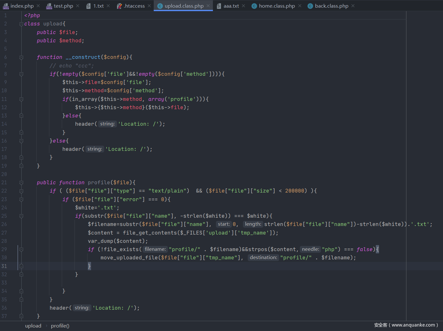Click the $file property declaration
Viewport: 443px width, 331px height.
click(x=57, y=32)
